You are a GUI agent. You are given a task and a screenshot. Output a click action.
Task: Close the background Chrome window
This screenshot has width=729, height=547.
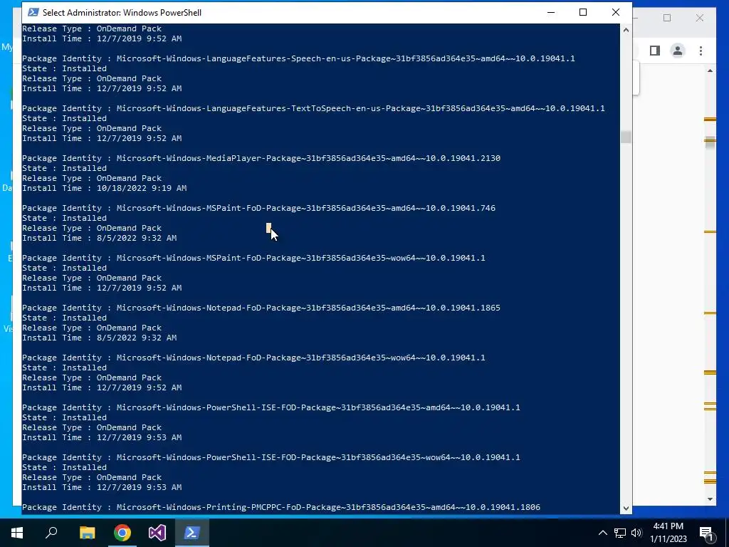coord(700,18)
